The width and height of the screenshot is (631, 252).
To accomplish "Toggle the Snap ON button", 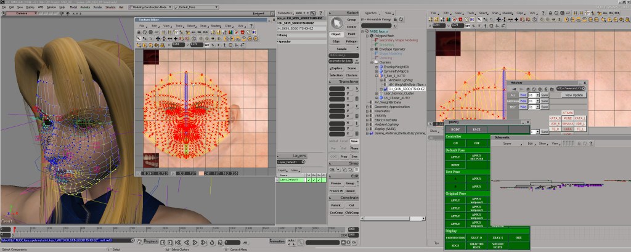I will tap(332, 169).
